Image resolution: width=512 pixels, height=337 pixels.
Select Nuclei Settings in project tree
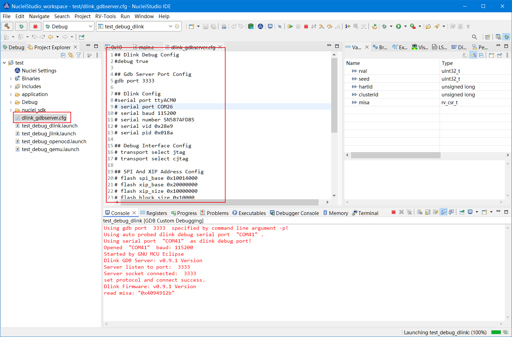coord(36,71)
